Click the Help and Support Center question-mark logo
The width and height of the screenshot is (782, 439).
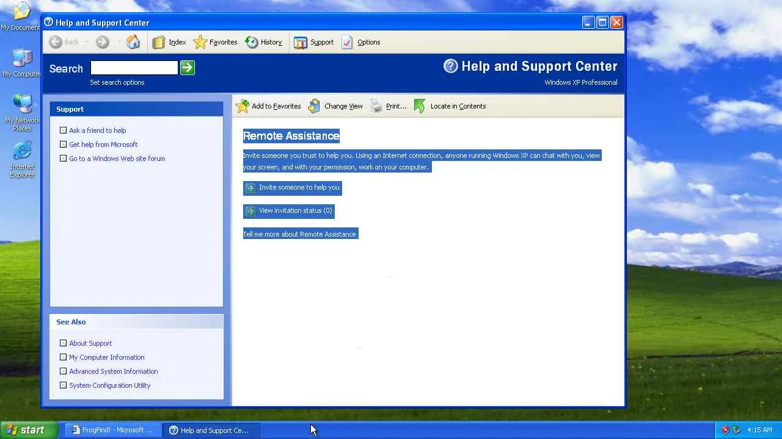coord(450,66)
